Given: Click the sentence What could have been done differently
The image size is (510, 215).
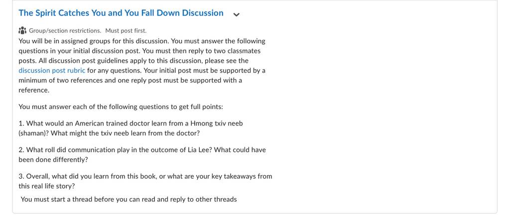Looking at the screenshot, I should [x=142, y=155].
